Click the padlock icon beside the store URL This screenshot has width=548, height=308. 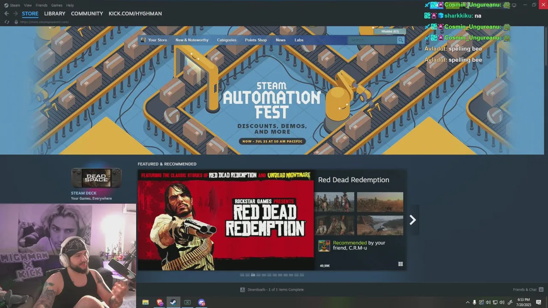tap(16, 22)
